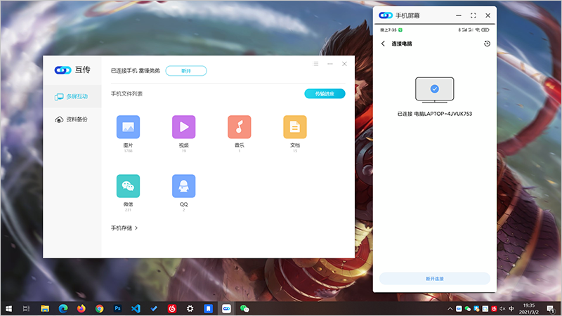
Task: Open the 音乐 (Music) file category
Action: coord(240,127)
